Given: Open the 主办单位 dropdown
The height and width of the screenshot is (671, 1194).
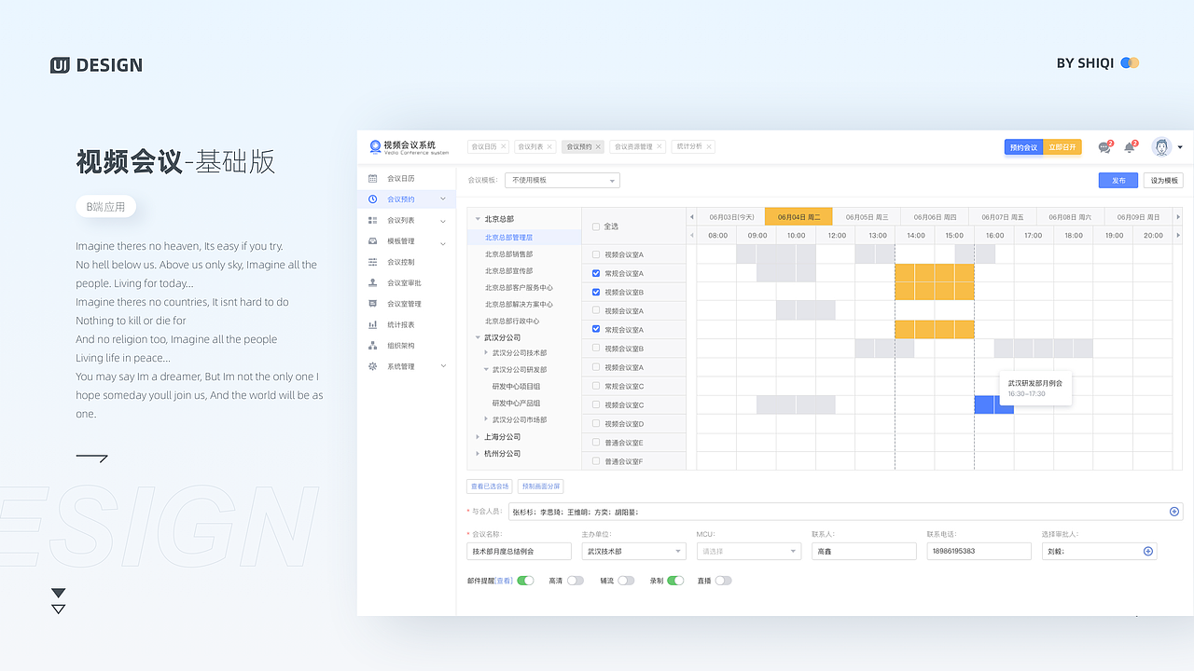Looking at the screenshot, I should [633, 551].
